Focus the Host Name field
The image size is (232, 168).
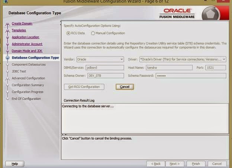[x=169, y=68]
